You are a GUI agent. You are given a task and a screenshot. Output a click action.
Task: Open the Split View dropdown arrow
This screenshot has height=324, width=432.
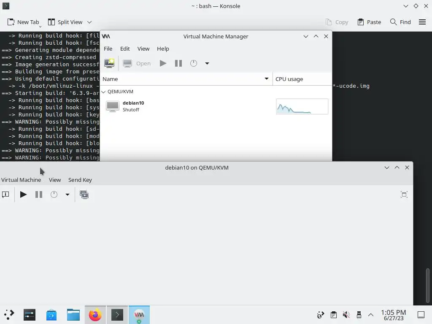(x=89, y=22)
